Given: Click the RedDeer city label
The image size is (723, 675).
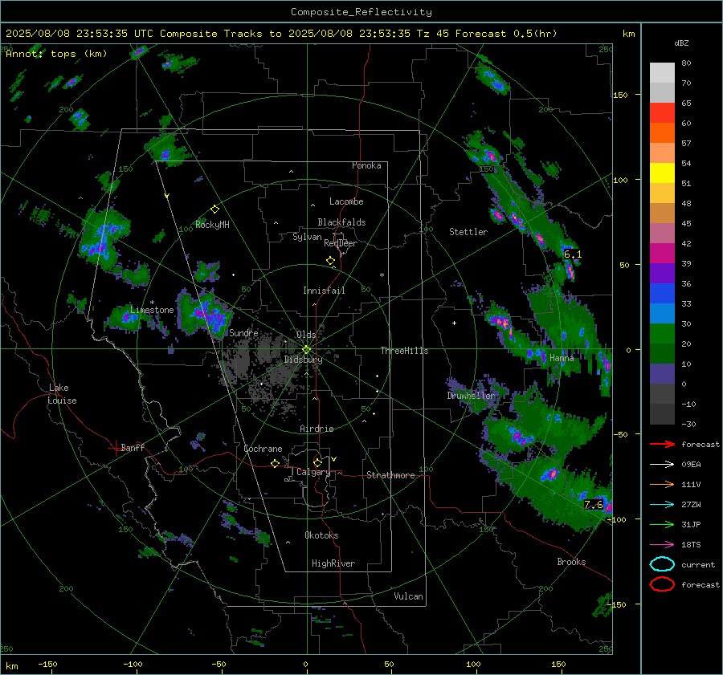Looking at the screenshot, I should click(x=341, y=243).
